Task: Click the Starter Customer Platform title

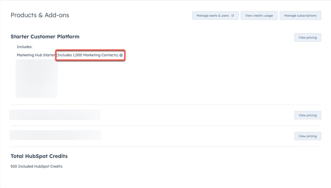Action: [45, 37]
